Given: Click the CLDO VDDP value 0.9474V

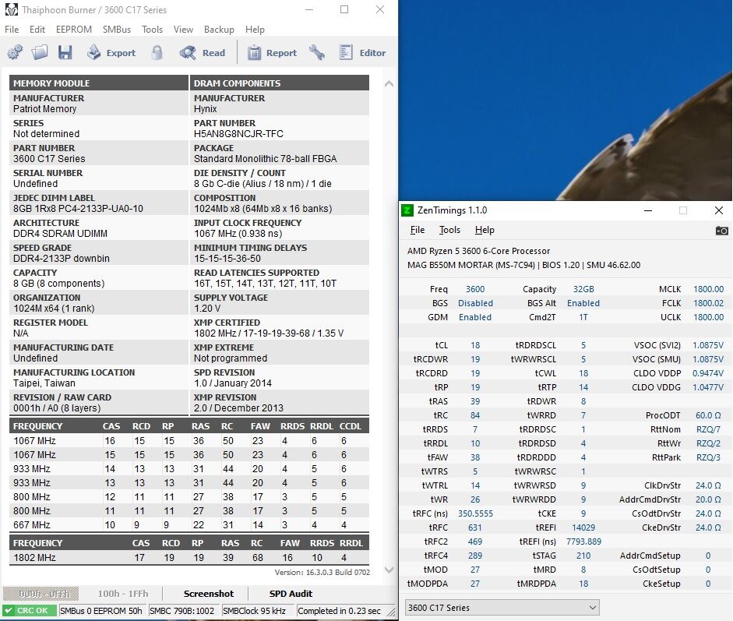Looking at the screenshot, I should coord(708,373).
